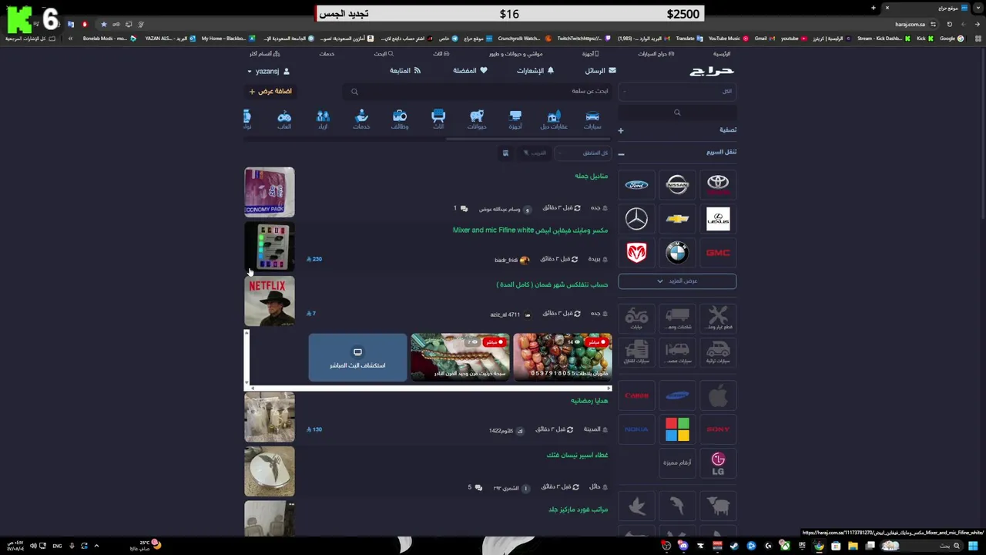
Task: Open the Nissan brand filter
Action: coord(677,184)
